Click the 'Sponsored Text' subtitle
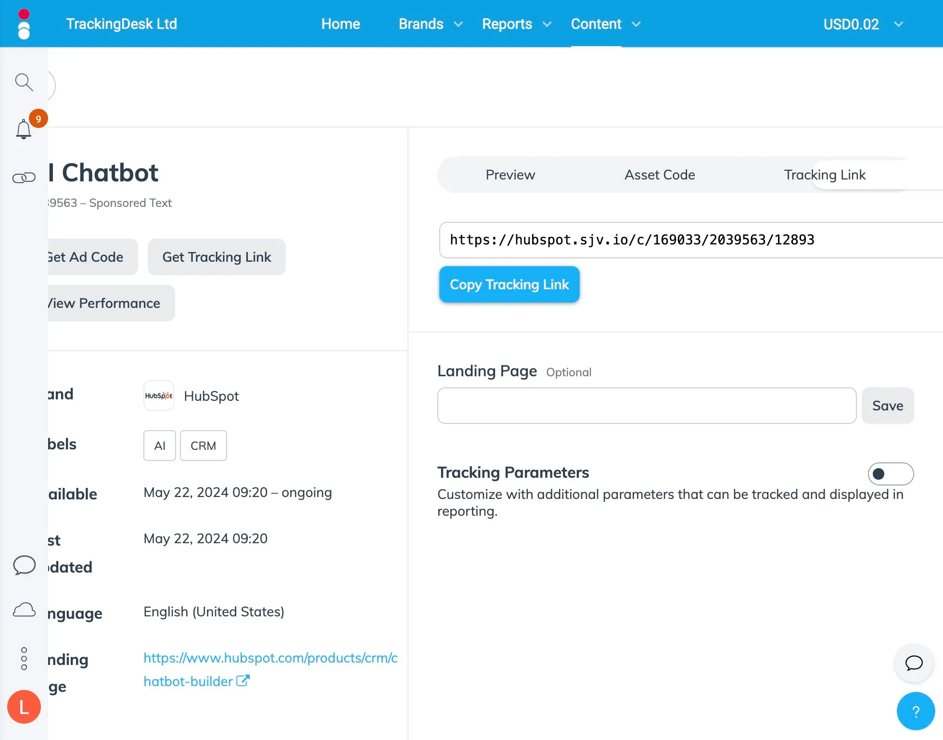The height and width of the screenshot is (740, 943). click(130, 203)
